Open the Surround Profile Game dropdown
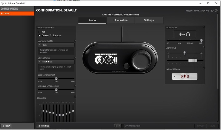The image size is (221, 130). click(56, 45)
